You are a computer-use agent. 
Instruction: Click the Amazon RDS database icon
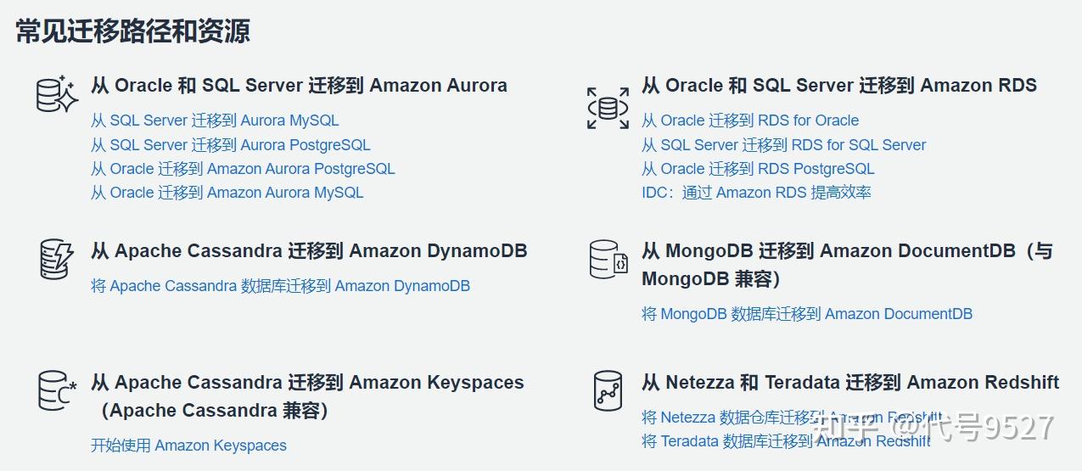click(608, 108)
